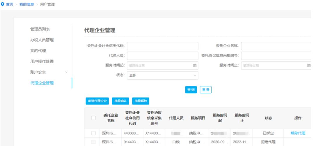Open the 管理员列表 menu item
This screenshot has height=146, width=314.
[x=40, y=29]
